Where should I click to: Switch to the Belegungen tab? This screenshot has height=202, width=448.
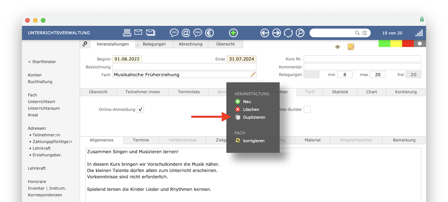154,44
